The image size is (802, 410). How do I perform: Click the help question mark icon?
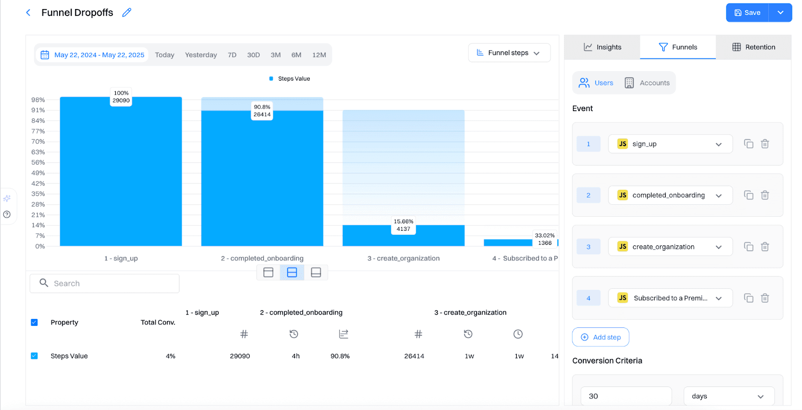pos(7,215)
